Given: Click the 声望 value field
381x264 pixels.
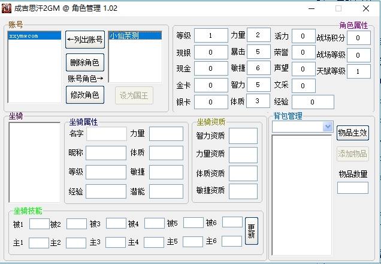Looking at the screenshot, I should point(304,69).
